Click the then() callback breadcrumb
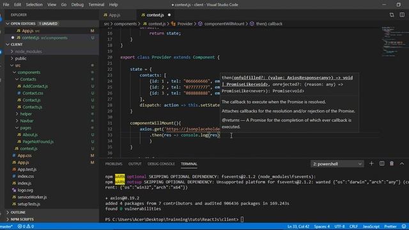 coord(269,24)
